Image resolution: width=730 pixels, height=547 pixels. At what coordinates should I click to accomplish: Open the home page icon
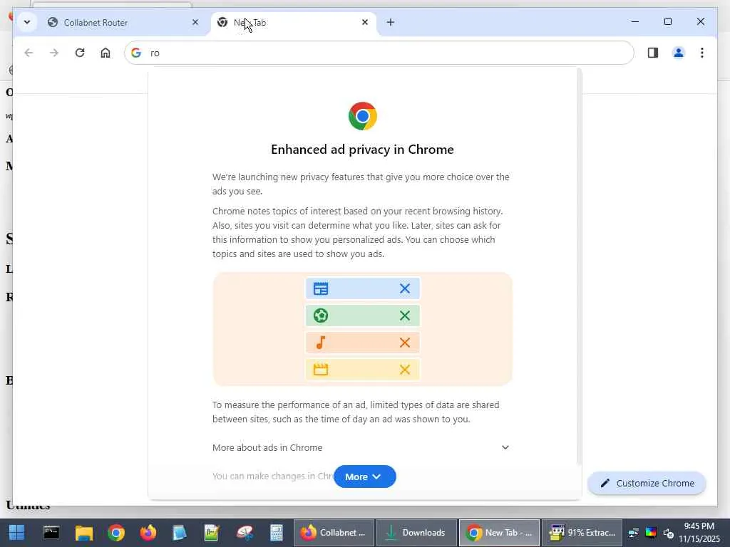click(x=106, y=53)
